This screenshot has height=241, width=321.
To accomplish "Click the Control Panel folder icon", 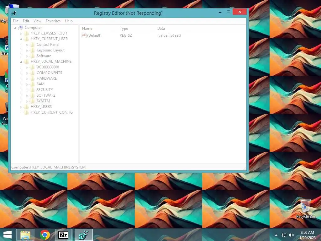I will (32, 45).
